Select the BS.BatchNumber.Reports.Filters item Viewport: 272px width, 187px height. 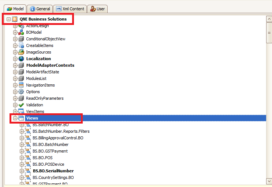point(61,131)
